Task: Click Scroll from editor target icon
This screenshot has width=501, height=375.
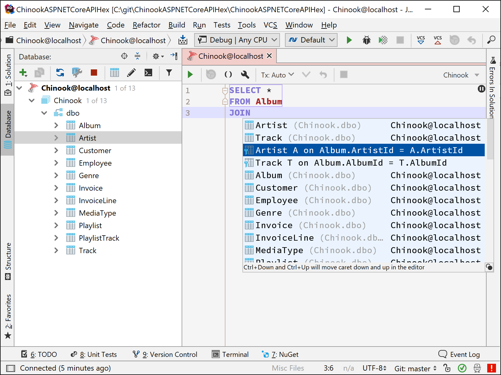Action: pos(124,56)
